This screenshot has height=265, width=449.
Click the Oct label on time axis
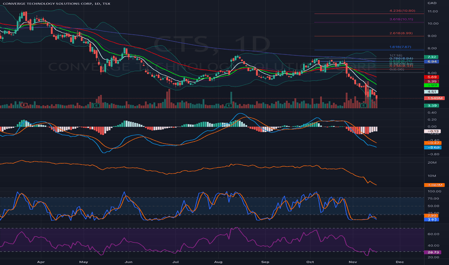click(x=310, y=262)
